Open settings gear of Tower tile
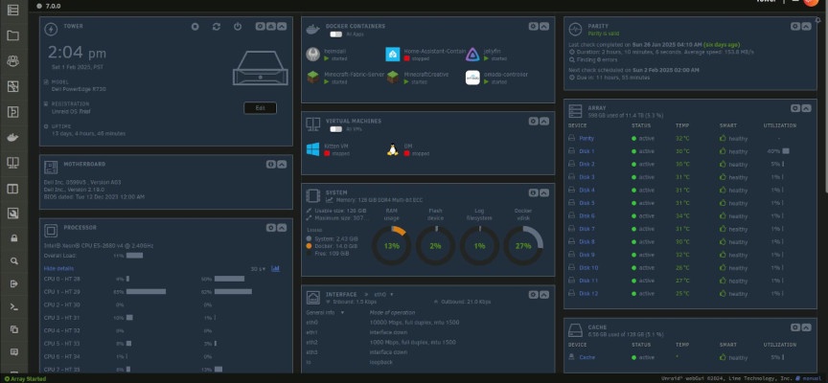The width and height of the screenshot is (828, 383). [261, 27]
